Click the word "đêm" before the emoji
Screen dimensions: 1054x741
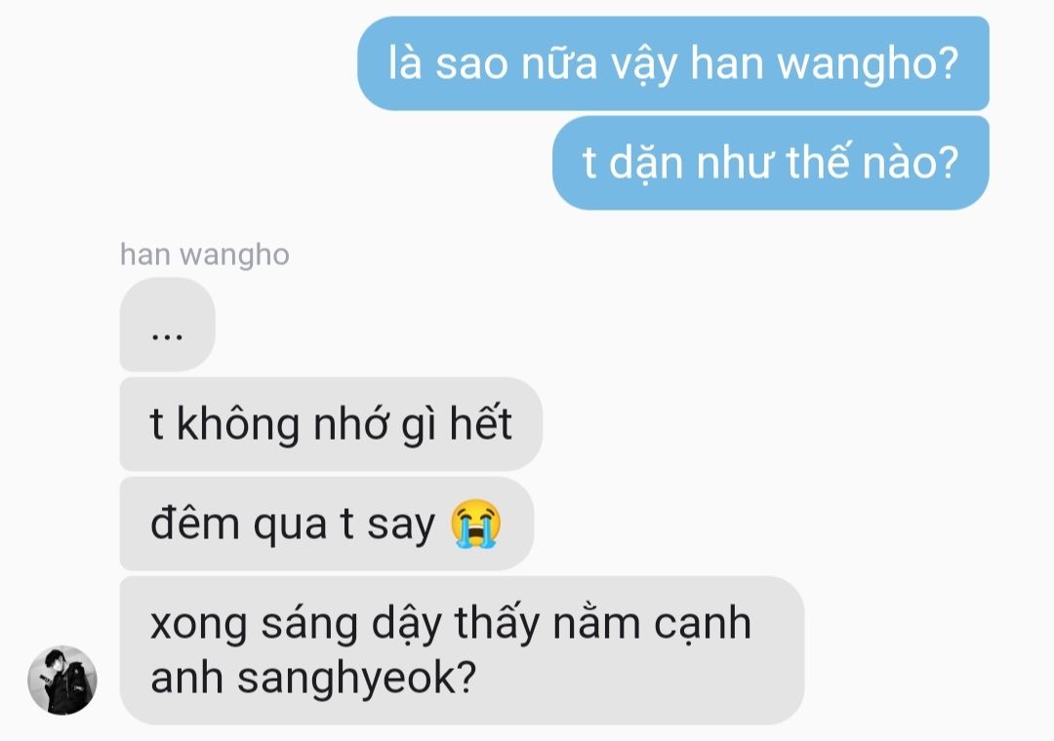point(195,524)
